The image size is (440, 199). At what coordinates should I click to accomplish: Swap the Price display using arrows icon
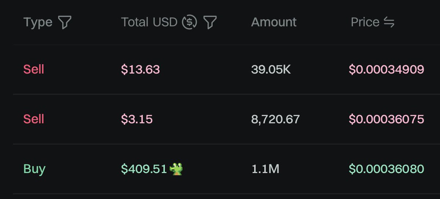pos(389,22)
